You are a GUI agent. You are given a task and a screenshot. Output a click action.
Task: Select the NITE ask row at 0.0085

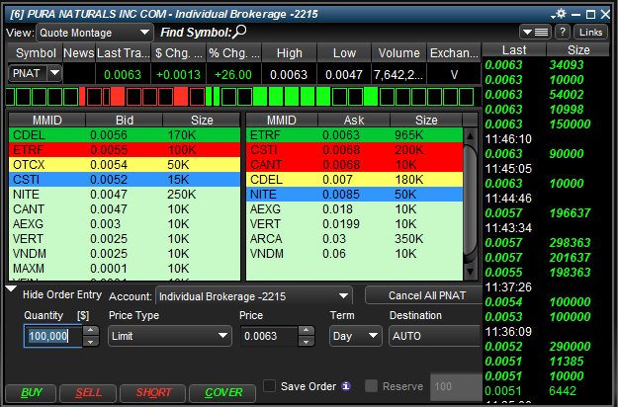354,195
